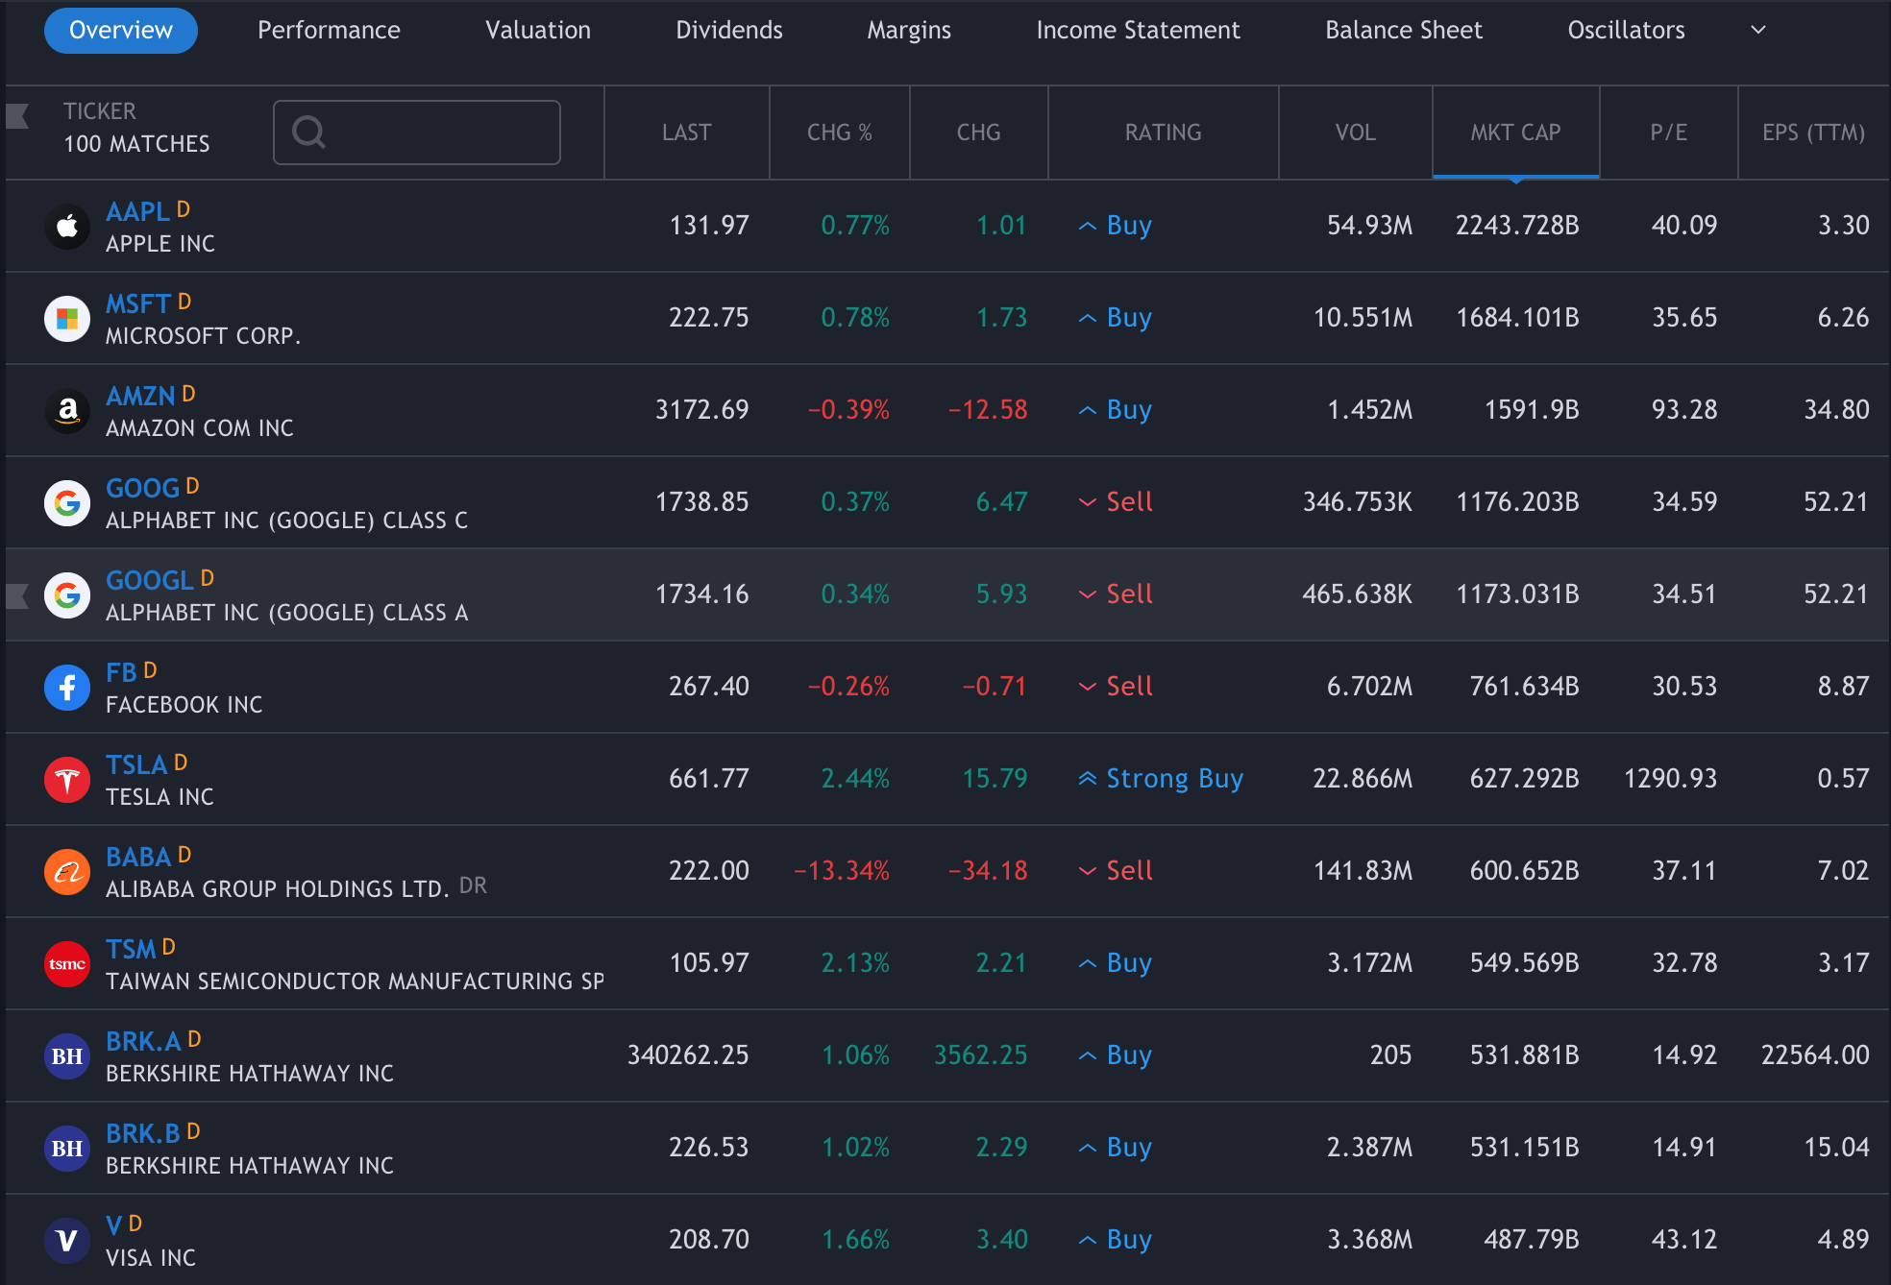This screenshot has width=1891, height=1285.
Task: Click Apple's market cap 2243.728B
Action: click(1516, 226)
